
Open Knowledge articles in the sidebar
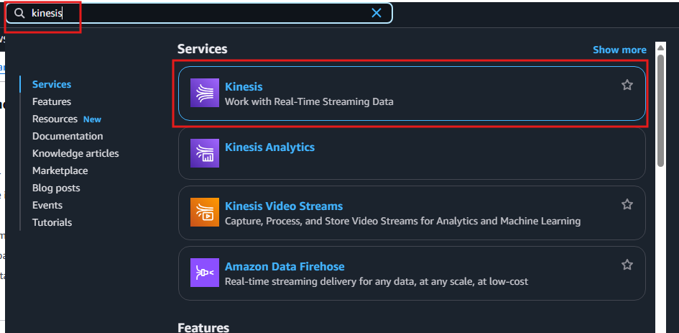75,153
